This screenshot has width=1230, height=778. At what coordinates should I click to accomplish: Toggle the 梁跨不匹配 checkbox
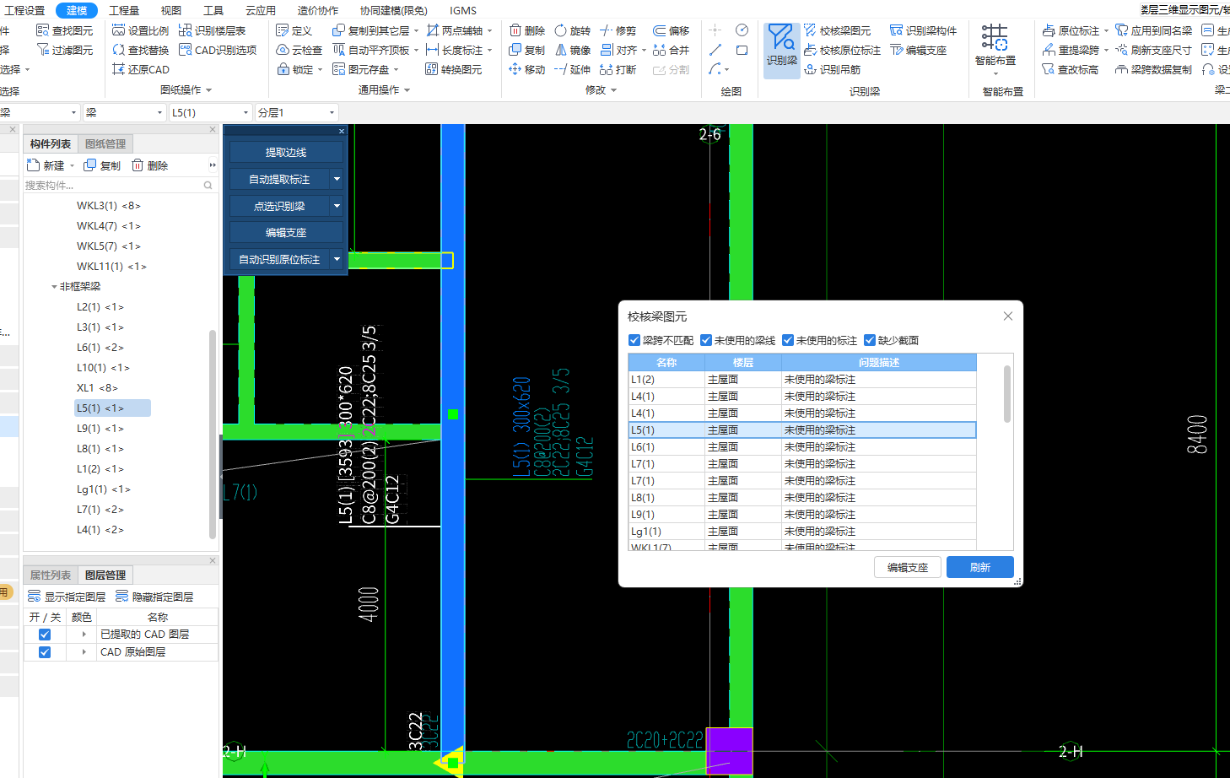[x=634, y=340]
